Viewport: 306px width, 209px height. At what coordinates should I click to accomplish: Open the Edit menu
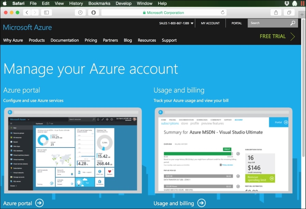coord(46,3)
